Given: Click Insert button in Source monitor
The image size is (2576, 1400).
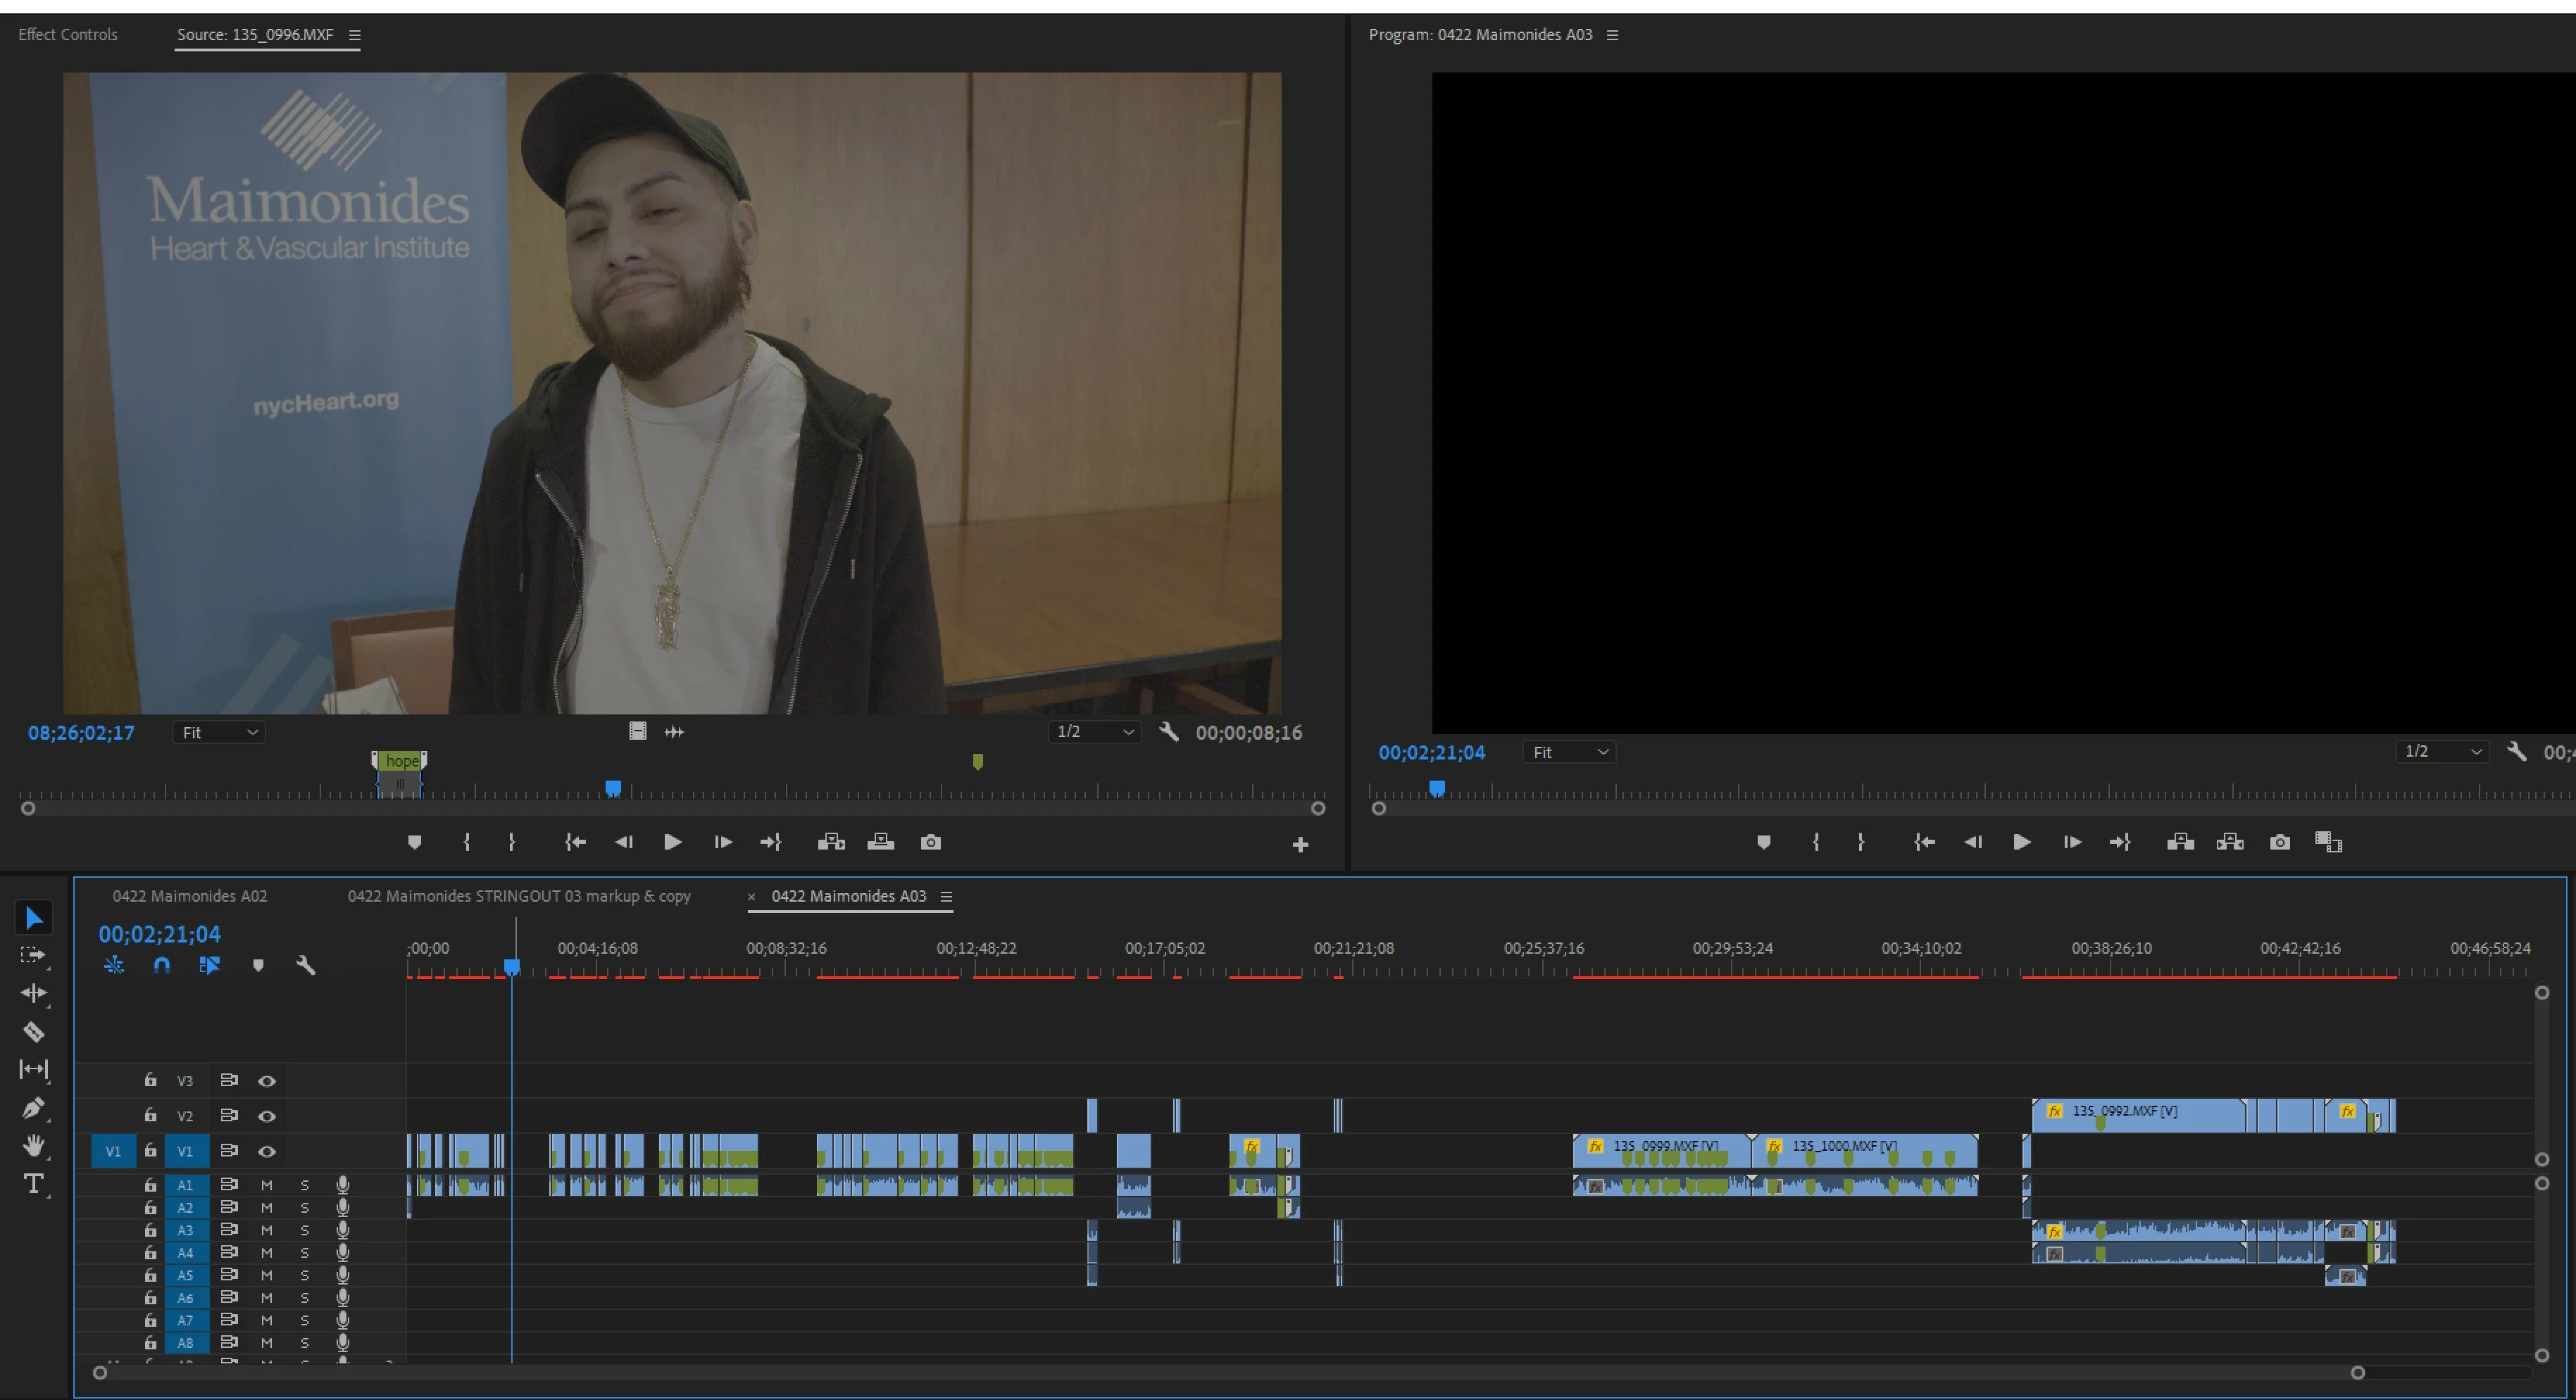Looking at the screenshot, I should (x=831, y=843).
